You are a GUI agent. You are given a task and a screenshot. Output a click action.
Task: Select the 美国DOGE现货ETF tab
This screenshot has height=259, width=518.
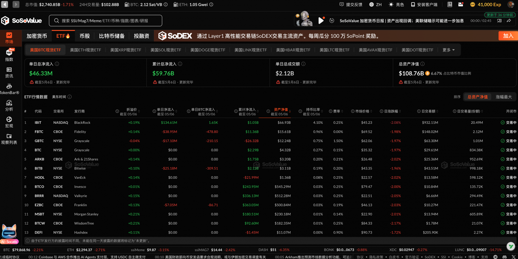coord(208,50)
